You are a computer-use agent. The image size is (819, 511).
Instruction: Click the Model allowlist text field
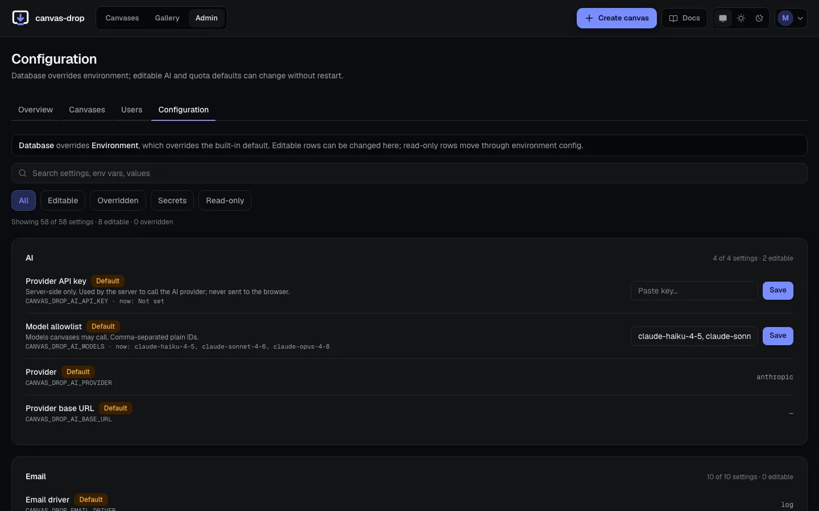(694, 336)
